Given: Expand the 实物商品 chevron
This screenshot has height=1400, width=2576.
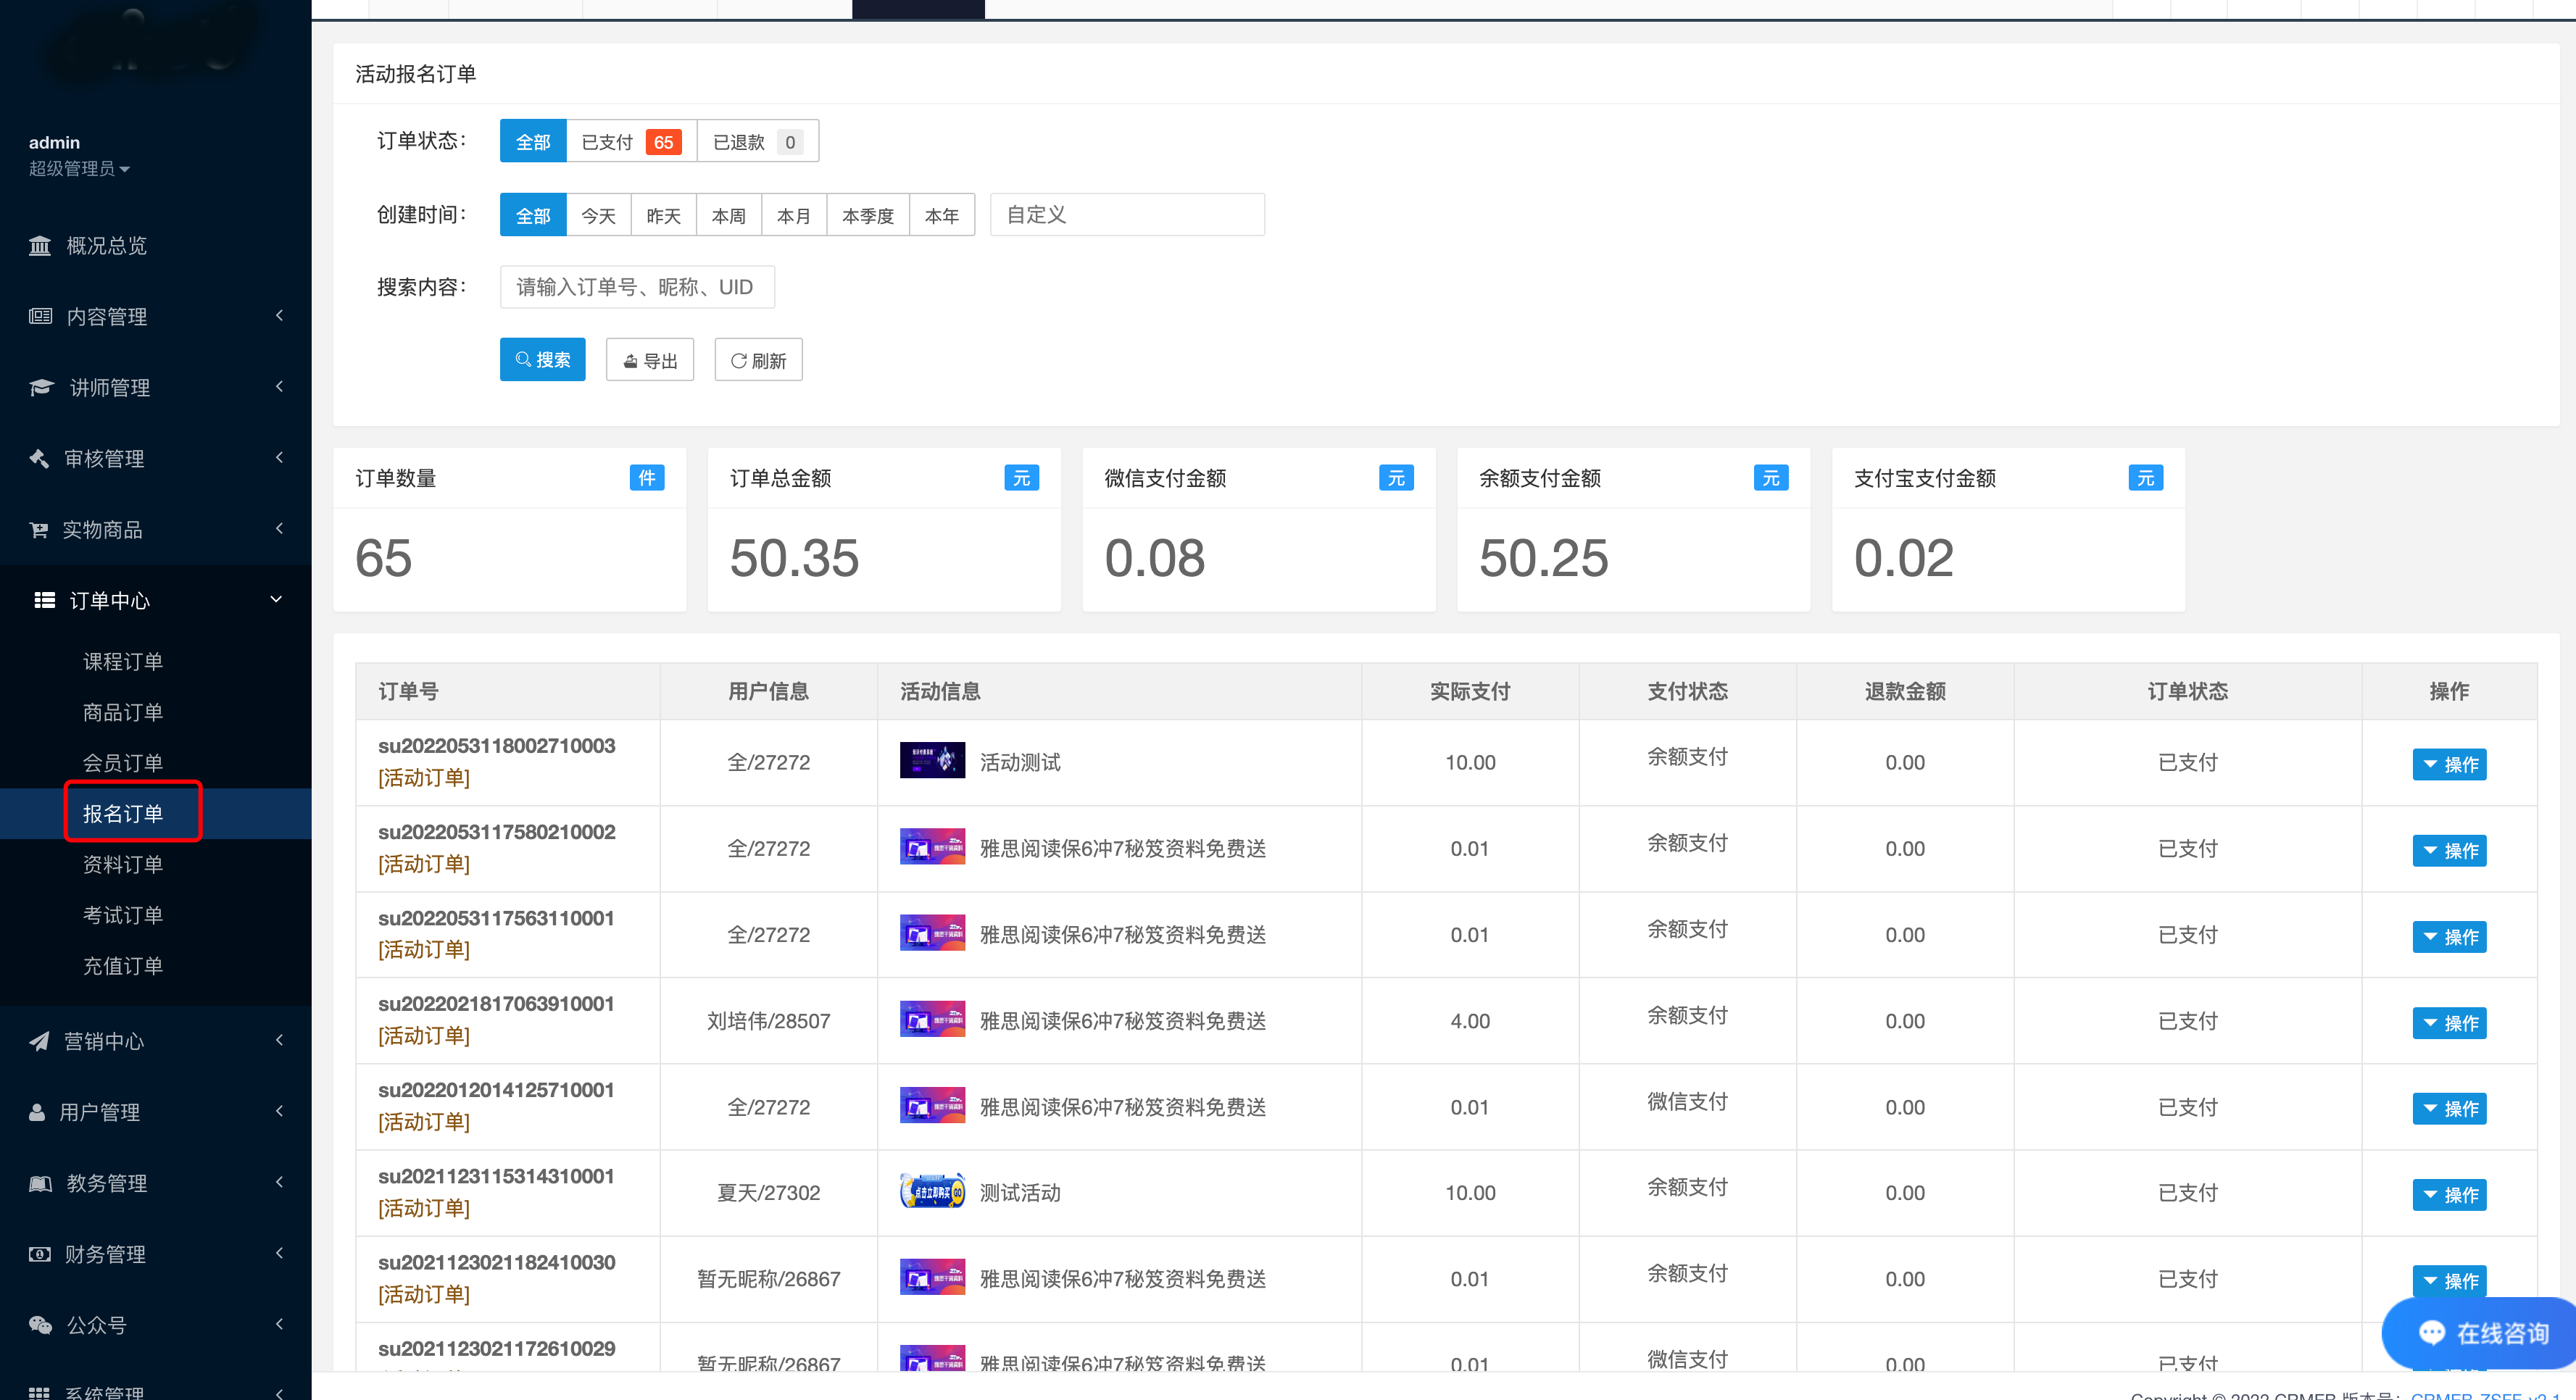Looking at the screenshot, I should coord(279,528).
